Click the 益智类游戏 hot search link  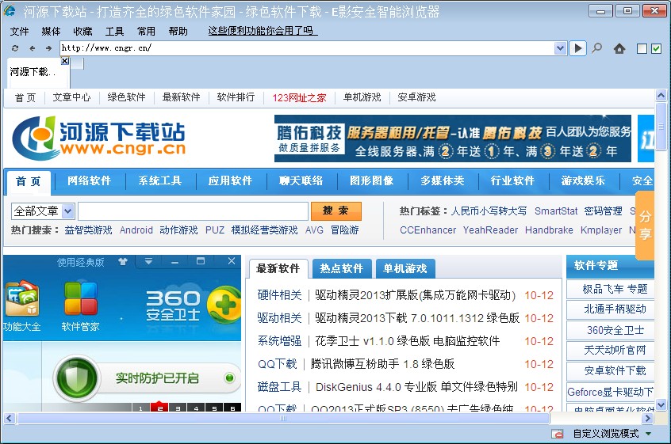pos(88,230)
